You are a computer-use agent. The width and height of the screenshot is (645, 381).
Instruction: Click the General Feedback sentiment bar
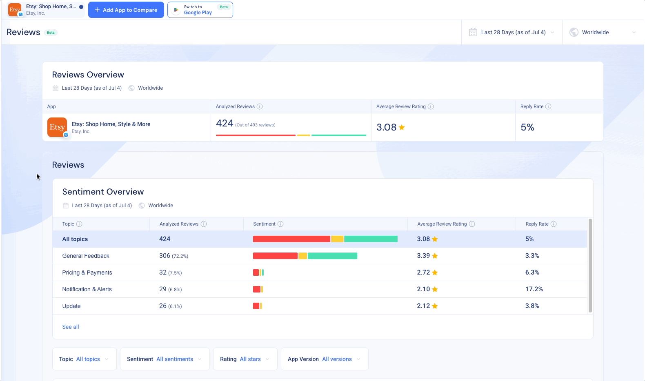click(x=305, y=256)
